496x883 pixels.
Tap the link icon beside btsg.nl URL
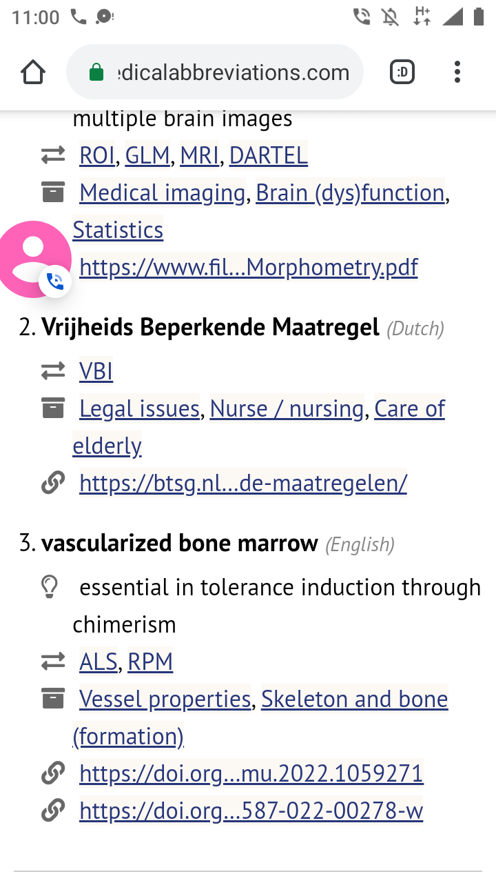coord(53,484)
